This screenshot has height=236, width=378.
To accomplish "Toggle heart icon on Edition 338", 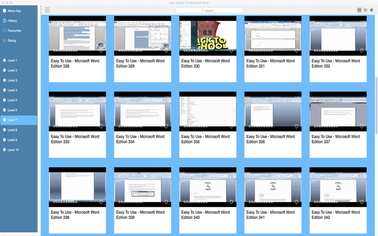I will pos(101,202).
